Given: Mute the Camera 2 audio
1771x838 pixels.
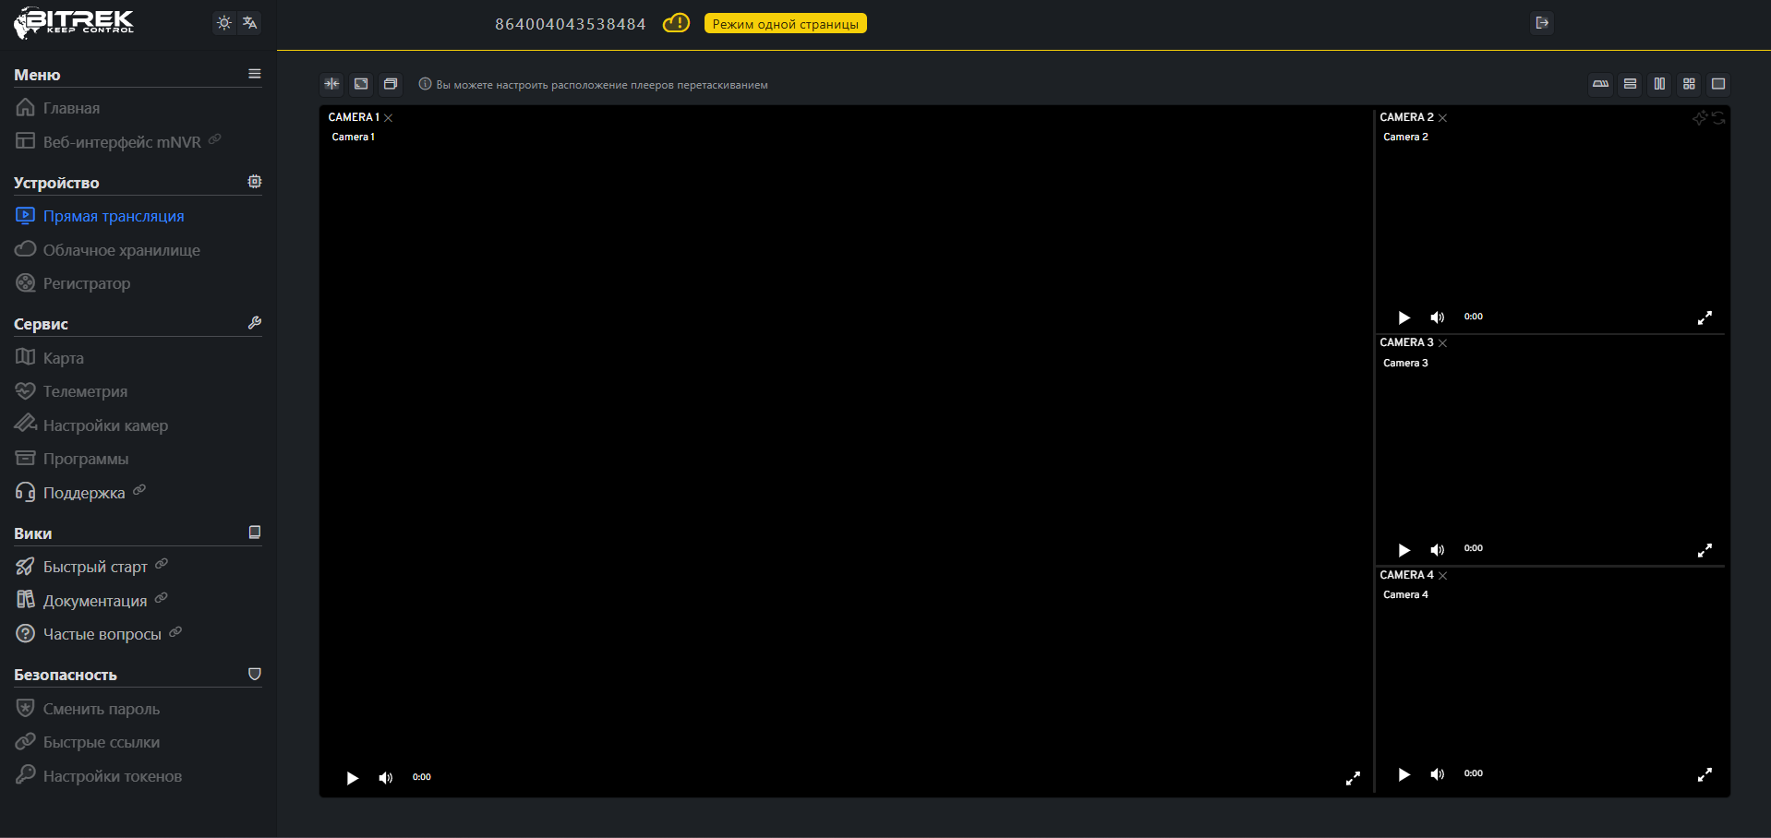Looking at the screenshot, I should (x=1437, y=317).
